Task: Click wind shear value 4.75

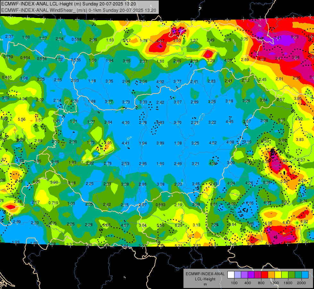Action: pos(53,223)
